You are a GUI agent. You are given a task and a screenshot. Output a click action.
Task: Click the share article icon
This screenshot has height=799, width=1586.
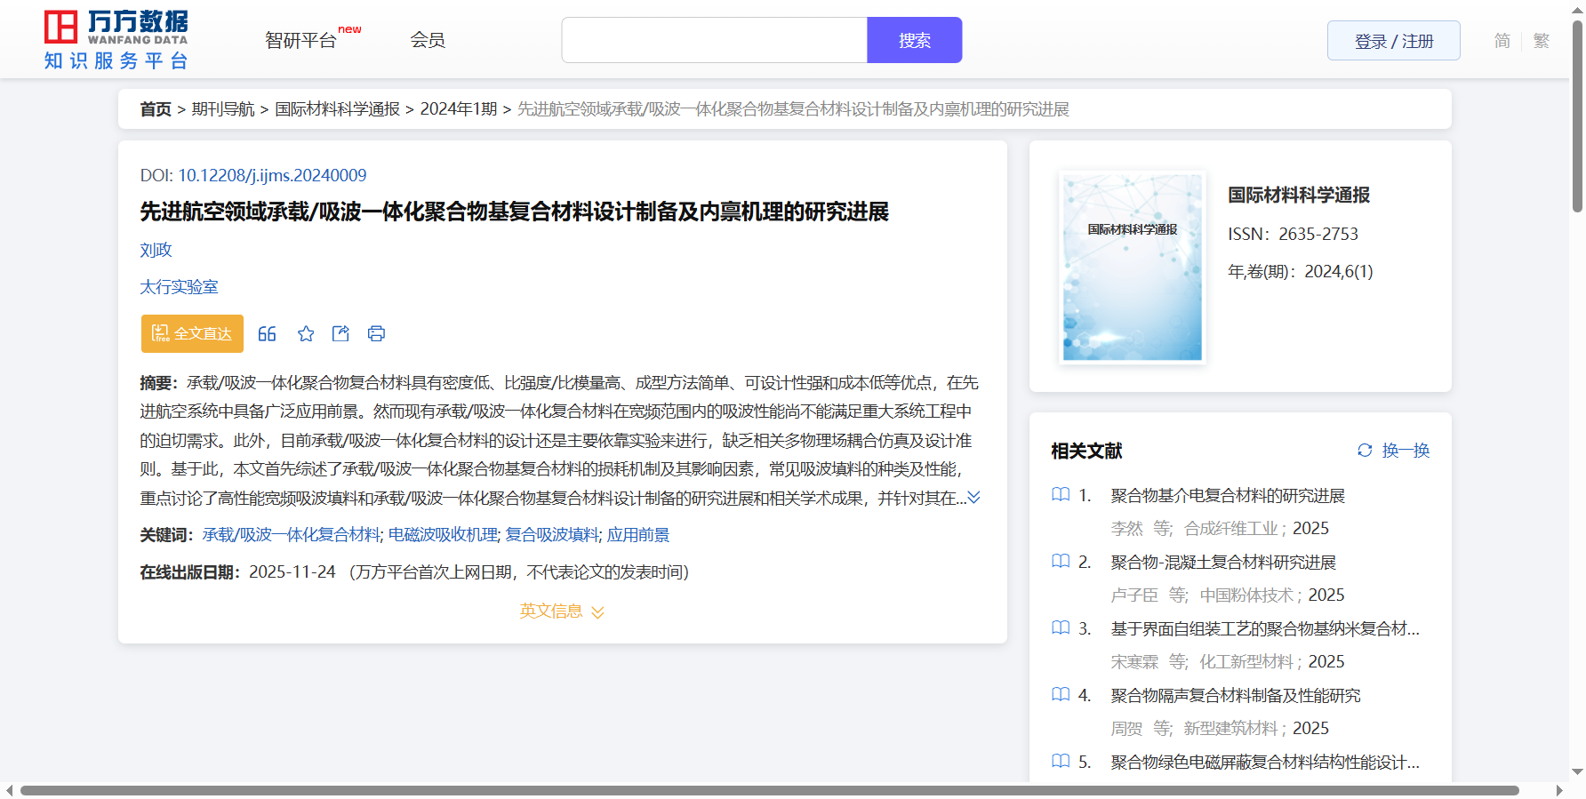[x=340, y=334]
